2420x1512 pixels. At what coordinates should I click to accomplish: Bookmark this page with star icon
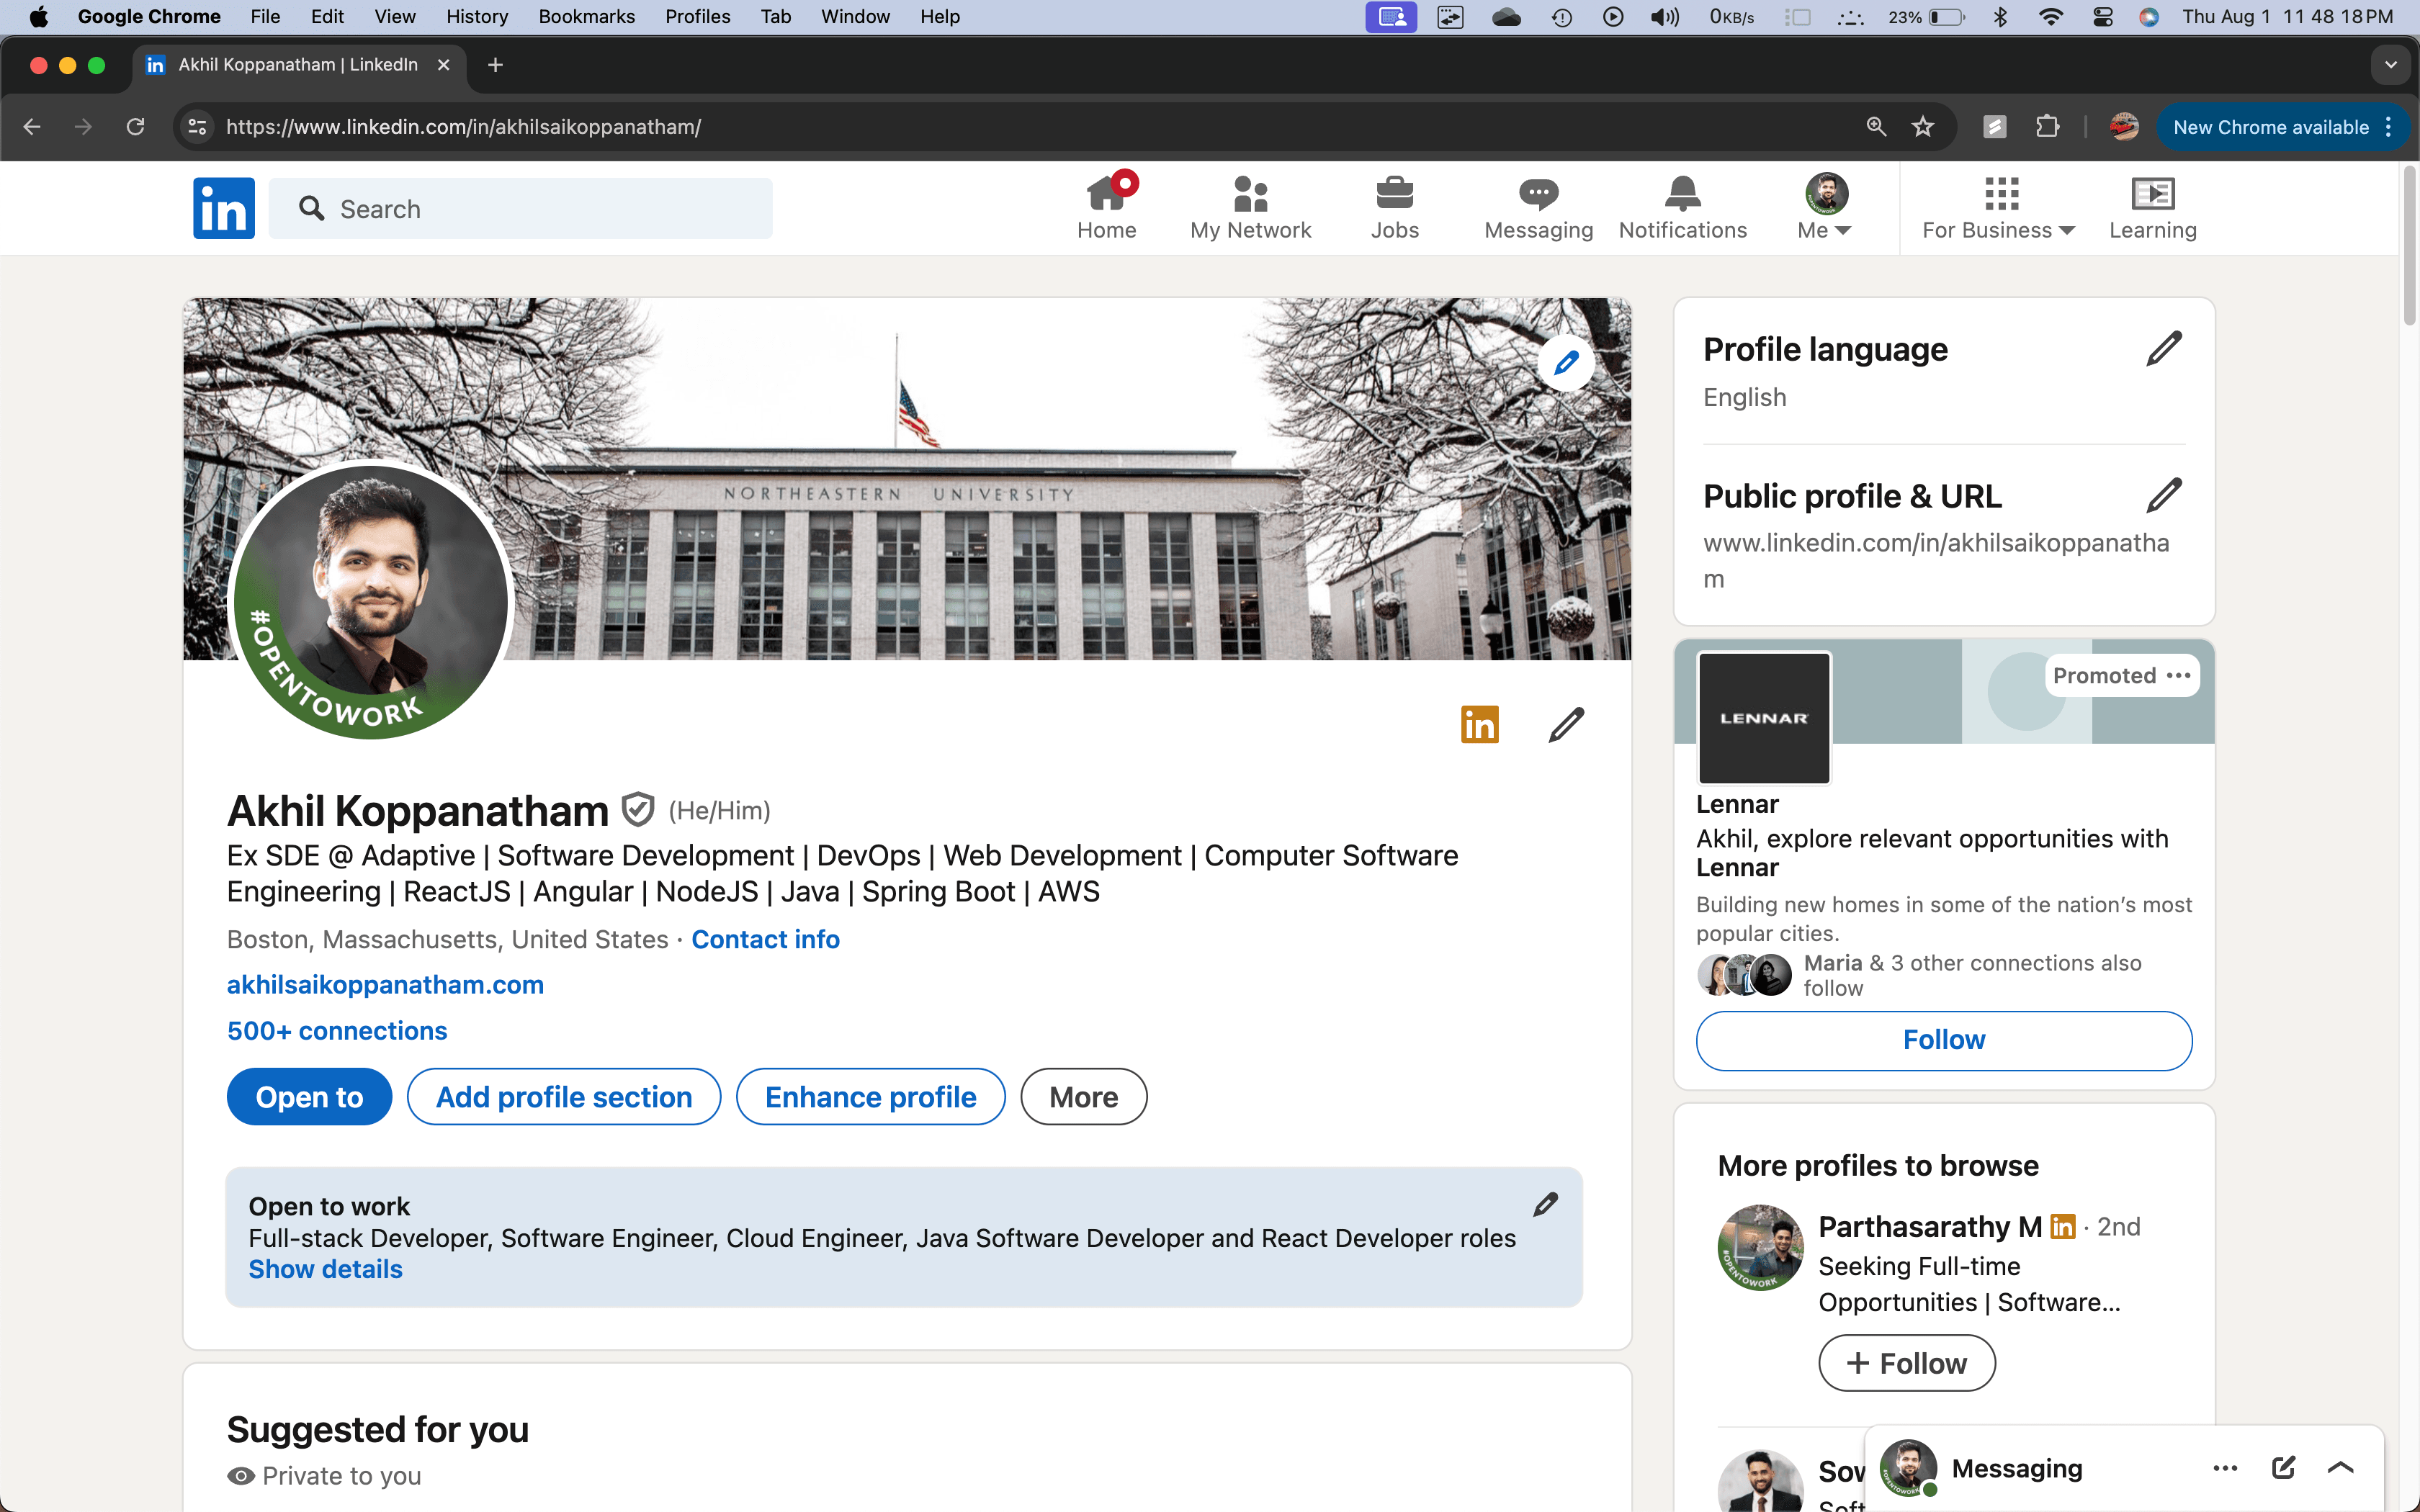1922,127
